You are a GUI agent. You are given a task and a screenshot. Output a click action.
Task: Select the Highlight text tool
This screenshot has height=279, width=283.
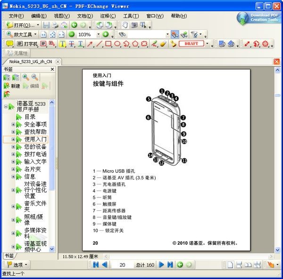[x=62, y=44]
